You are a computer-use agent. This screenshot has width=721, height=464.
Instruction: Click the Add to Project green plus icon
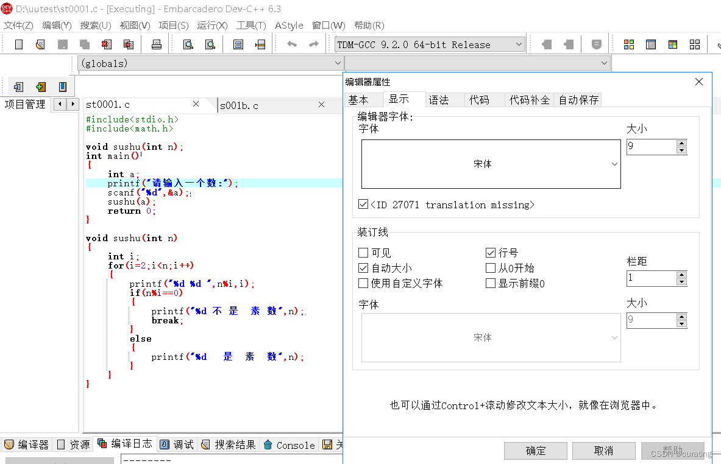40,87
